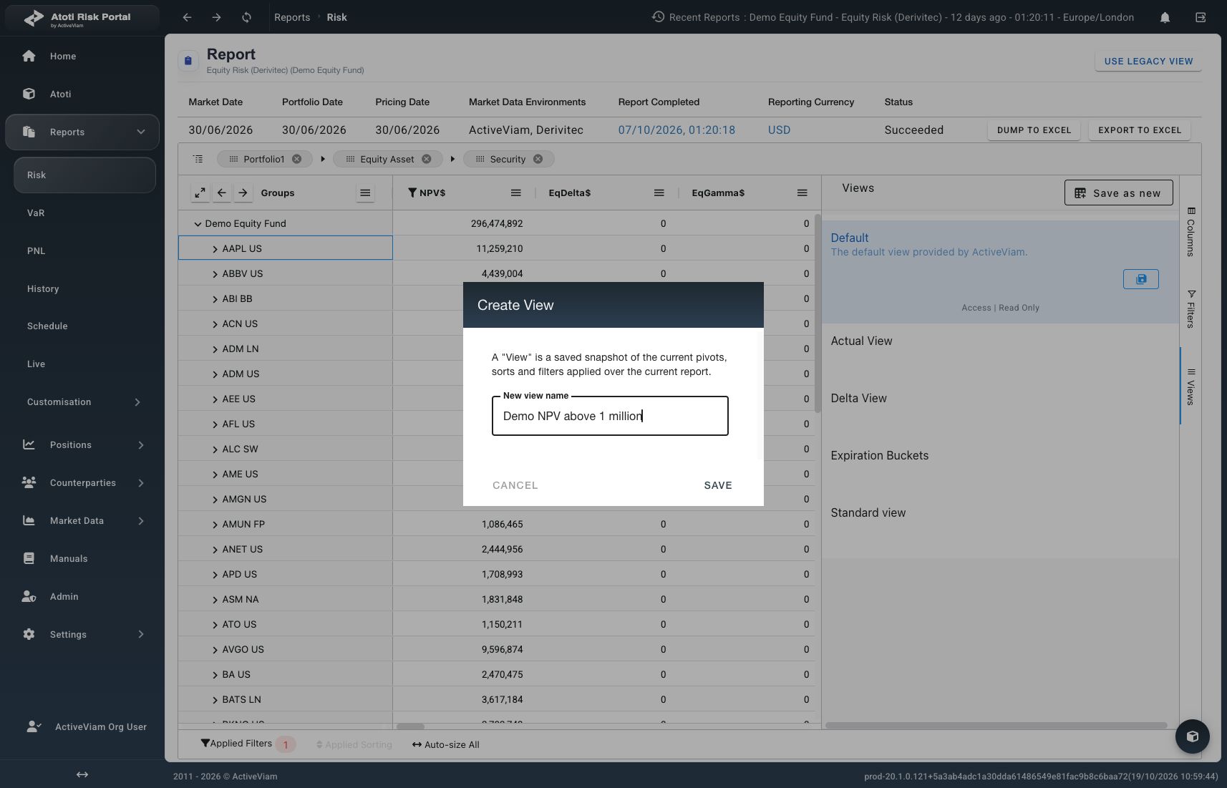Remove the Security grouping chip
This screenshot has height=788, width=1227.
(538, 159)
